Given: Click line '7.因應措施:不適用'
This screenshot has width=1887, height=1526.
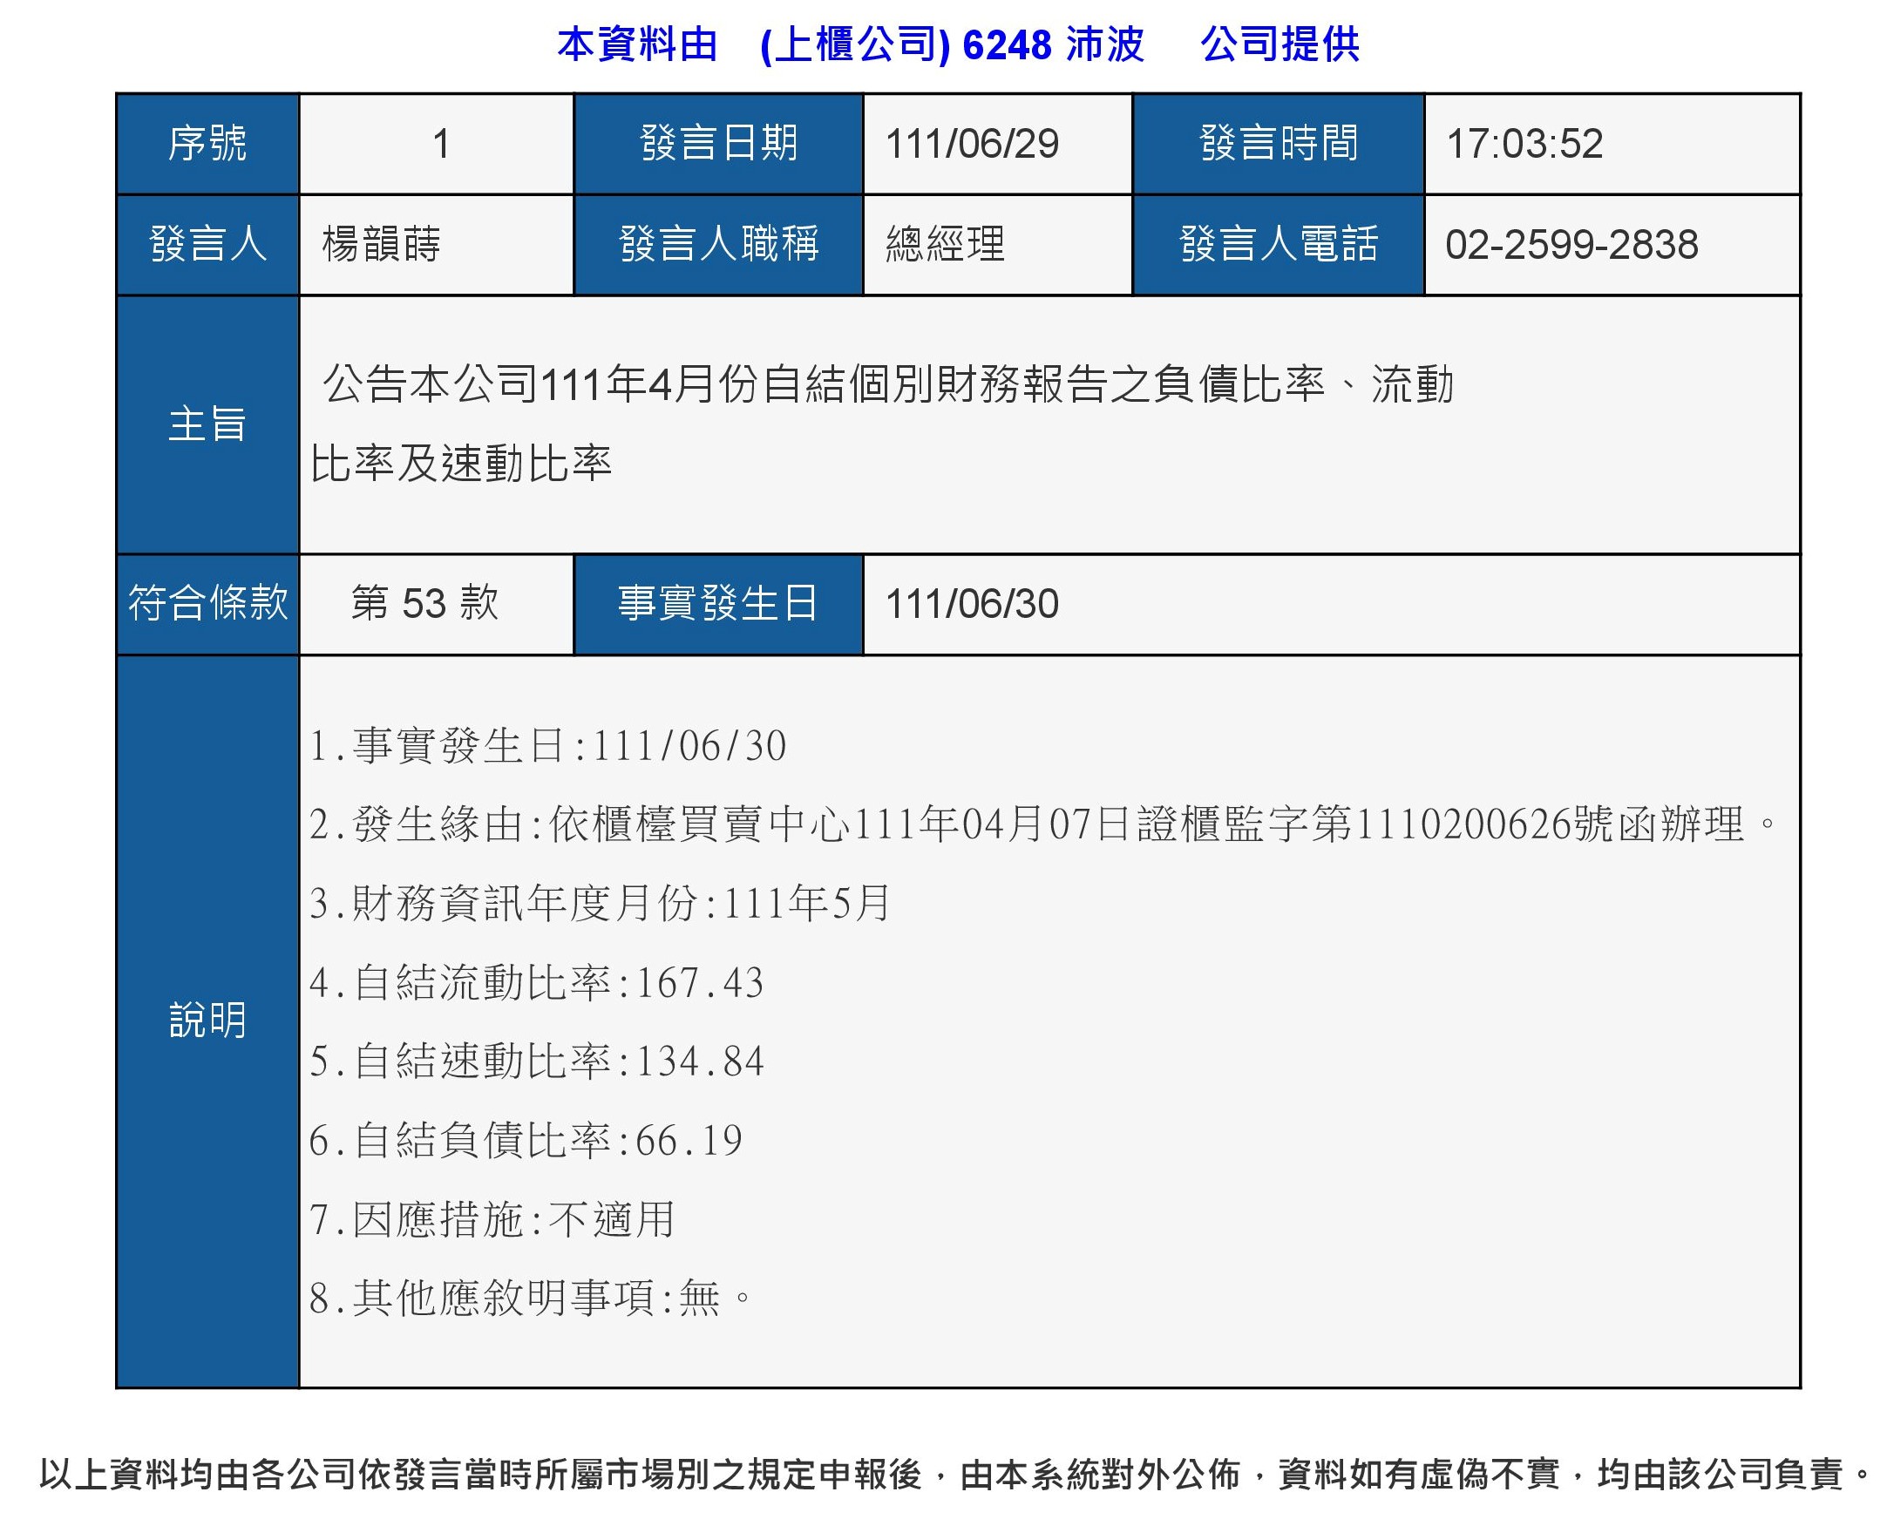Looking at the screenshot, I should coord(492,1218).
